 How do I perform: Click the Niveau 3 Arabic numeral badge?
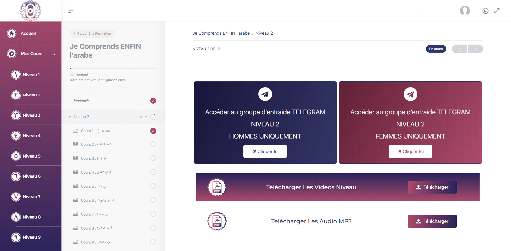[16, 115]
